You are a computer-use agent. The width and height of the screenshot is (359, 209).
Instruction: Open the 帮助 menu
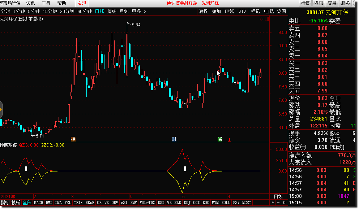coord(61,3)
